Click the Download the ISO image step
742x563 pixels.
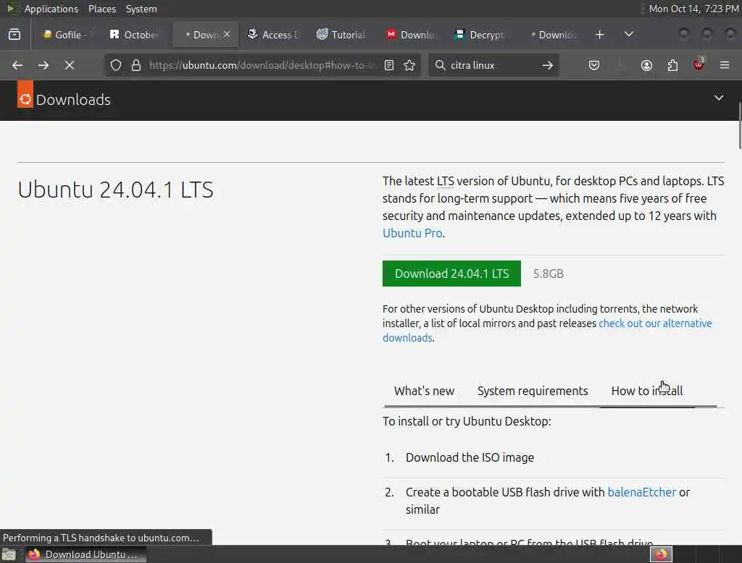tap(470, 457)
